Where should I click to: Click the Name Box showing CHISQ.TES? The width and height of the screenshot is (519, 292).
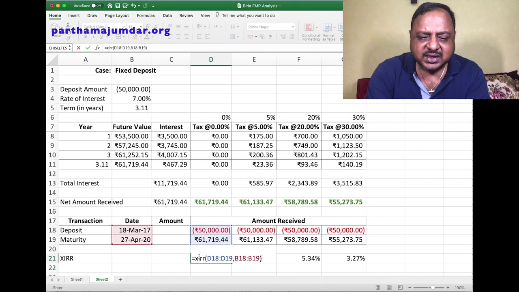58,48
